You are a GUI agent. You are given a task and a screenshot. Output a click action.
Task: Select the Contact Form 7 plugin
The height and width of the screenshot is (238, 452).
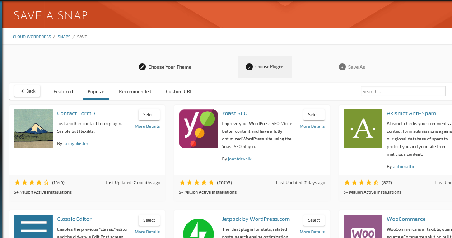point(149,114)
